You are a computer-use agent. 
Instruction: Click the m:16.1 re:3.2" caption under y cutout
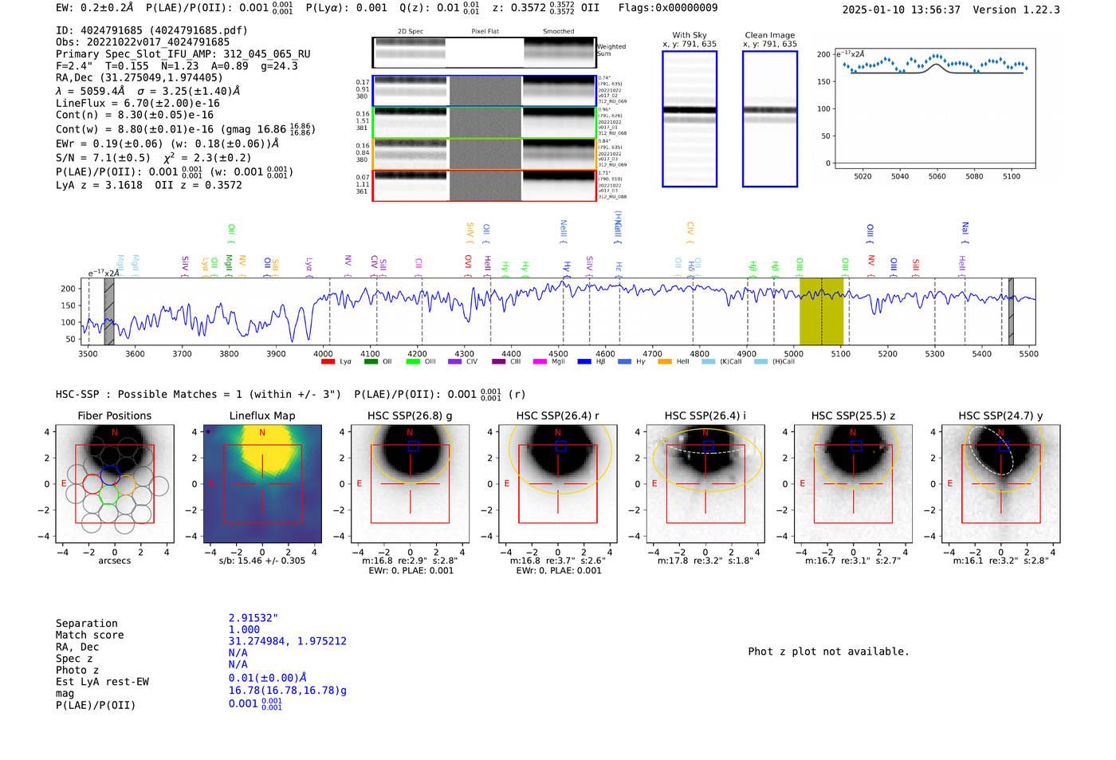click(x=1000, y=561)
